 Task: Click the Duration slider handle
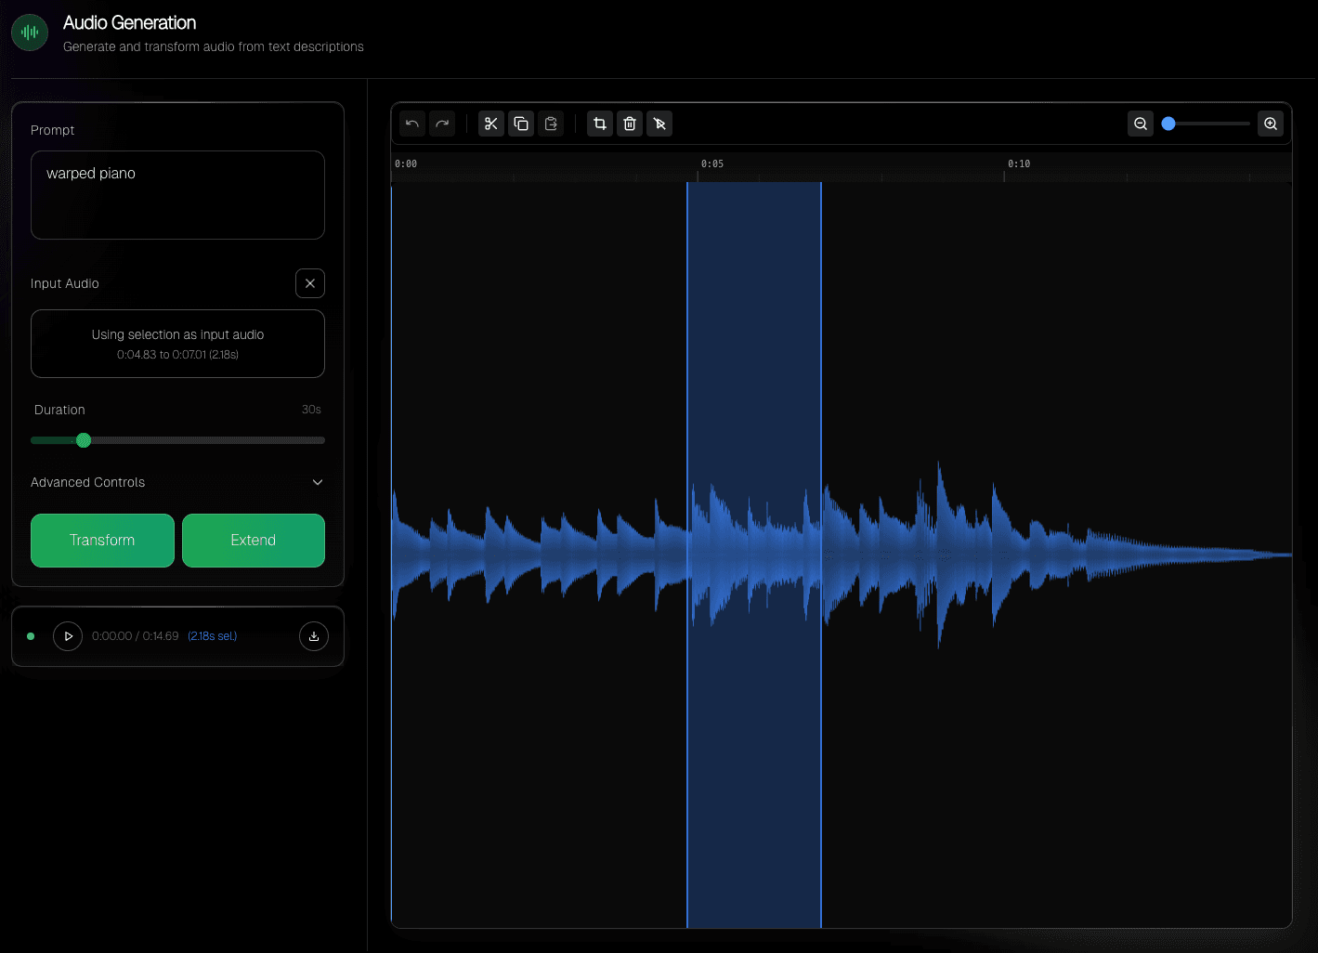tap(84, 440)
